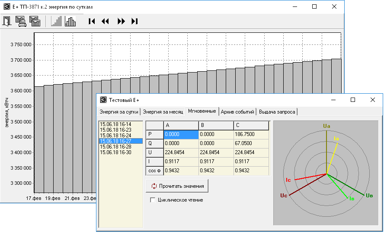Screen dimensions: 384x234
Task: Click the copy chart tables icon
Action: (35, 21)
